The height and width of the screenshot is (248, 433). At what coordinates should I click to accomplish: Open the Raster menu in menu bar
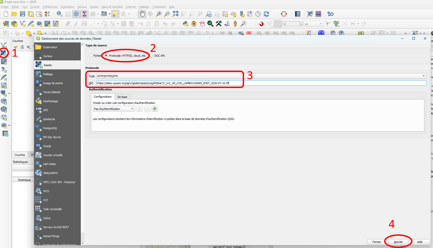point(94,7)
